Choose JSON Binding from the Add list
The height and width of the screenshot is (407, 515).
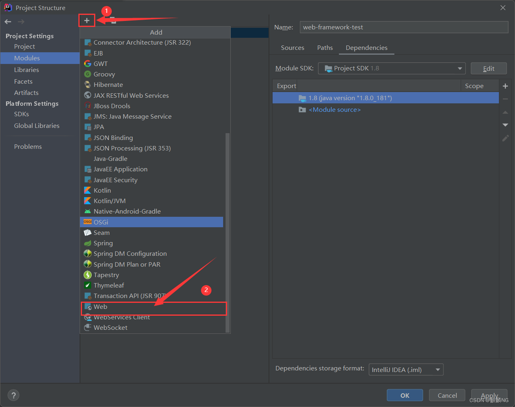tap(152, 138)
